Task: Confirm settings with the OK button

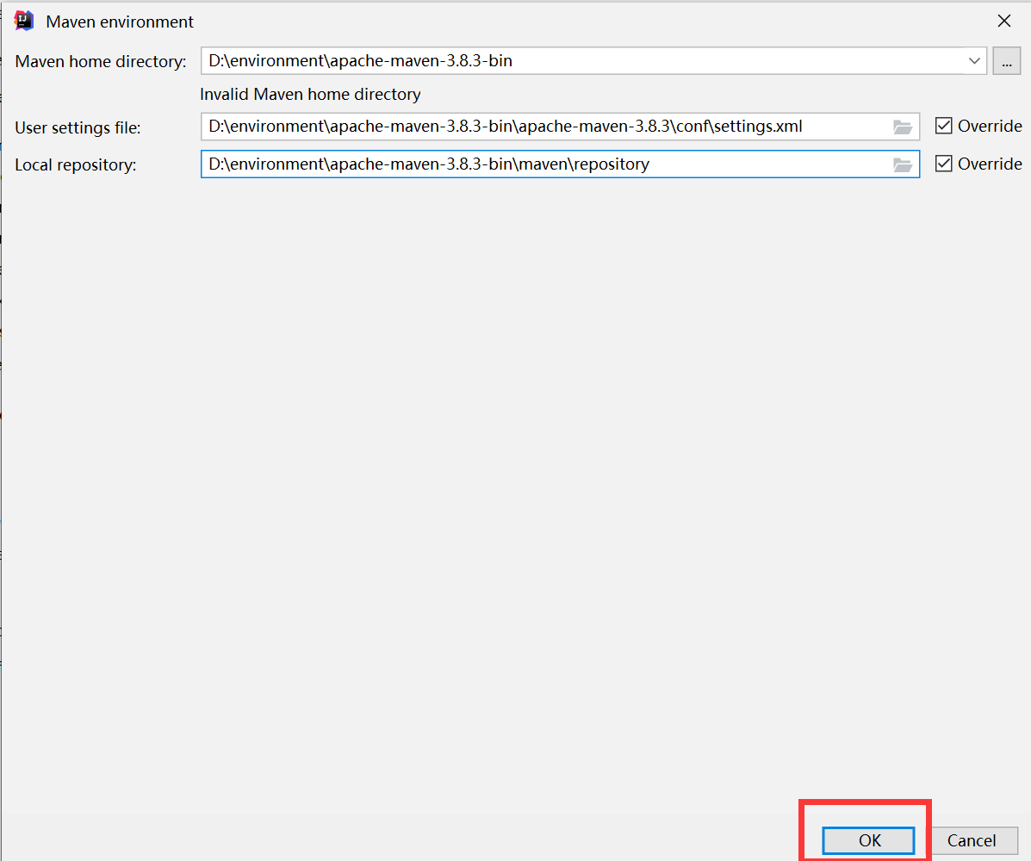Action: coord(868,840)
